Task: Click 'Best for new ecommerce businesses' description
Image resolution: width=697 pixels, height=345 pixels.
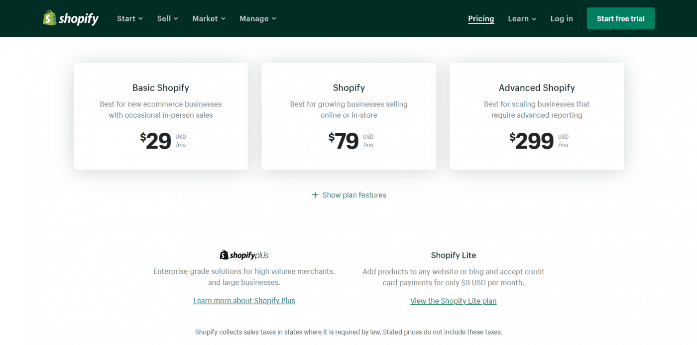Action: pos(161,109)
